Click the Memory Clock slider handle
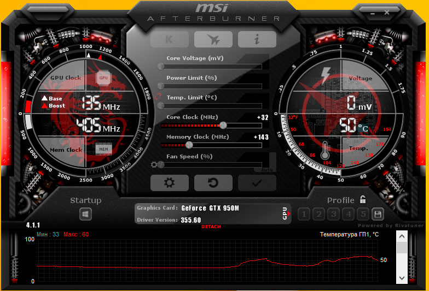This screenshot has height=291, width=429. click(x=189, y=145)
